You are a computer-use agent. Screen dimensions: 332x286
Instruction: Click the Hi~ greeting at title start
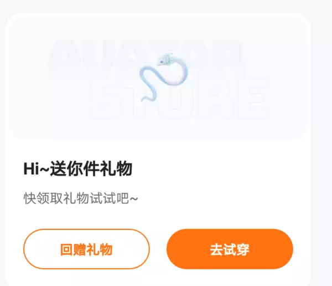point(37,169)
